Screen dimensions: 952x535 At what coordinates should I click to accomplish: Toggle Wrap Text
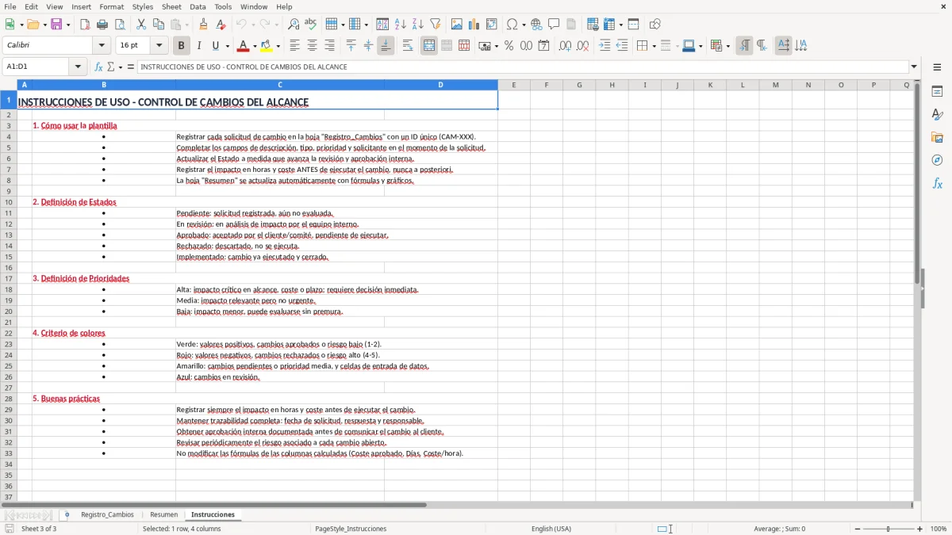[408, 46]
